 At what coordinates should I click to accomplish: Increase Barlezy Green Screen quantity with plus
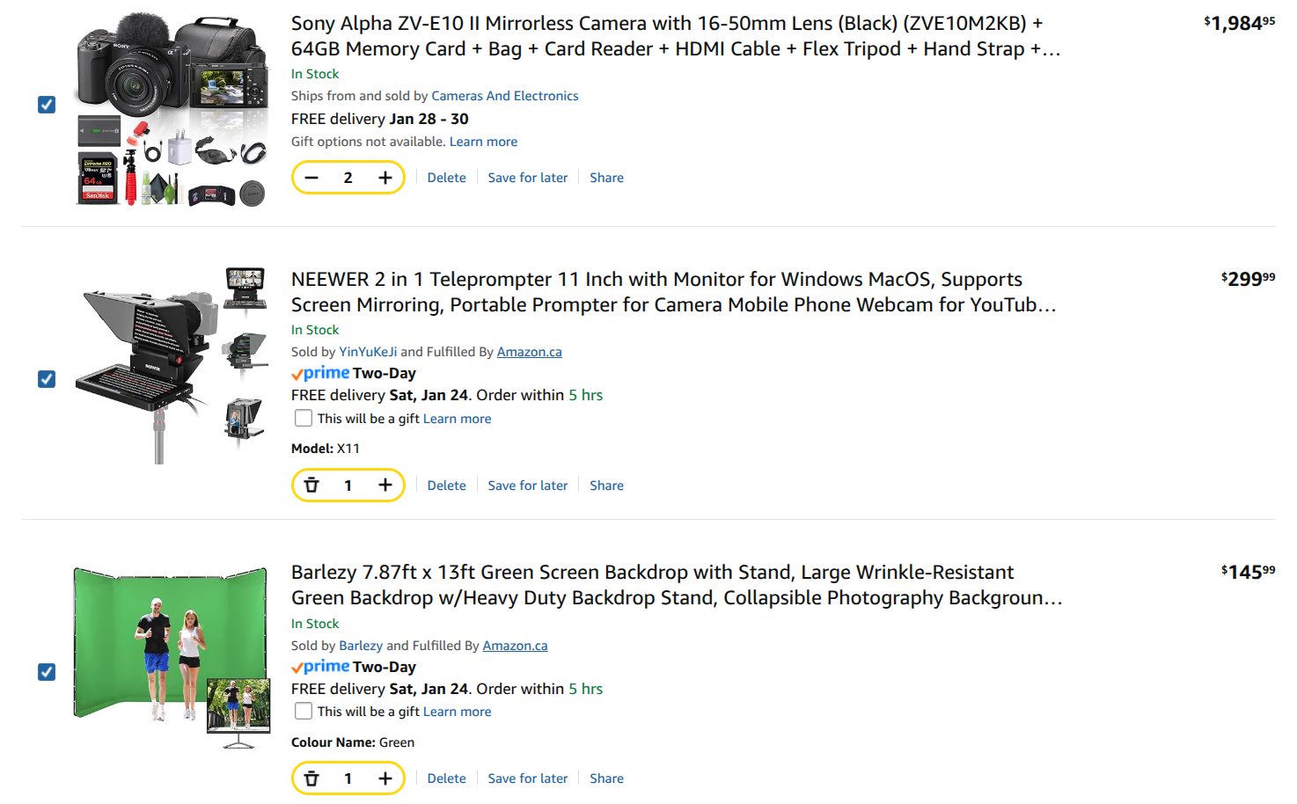point(385,778)
